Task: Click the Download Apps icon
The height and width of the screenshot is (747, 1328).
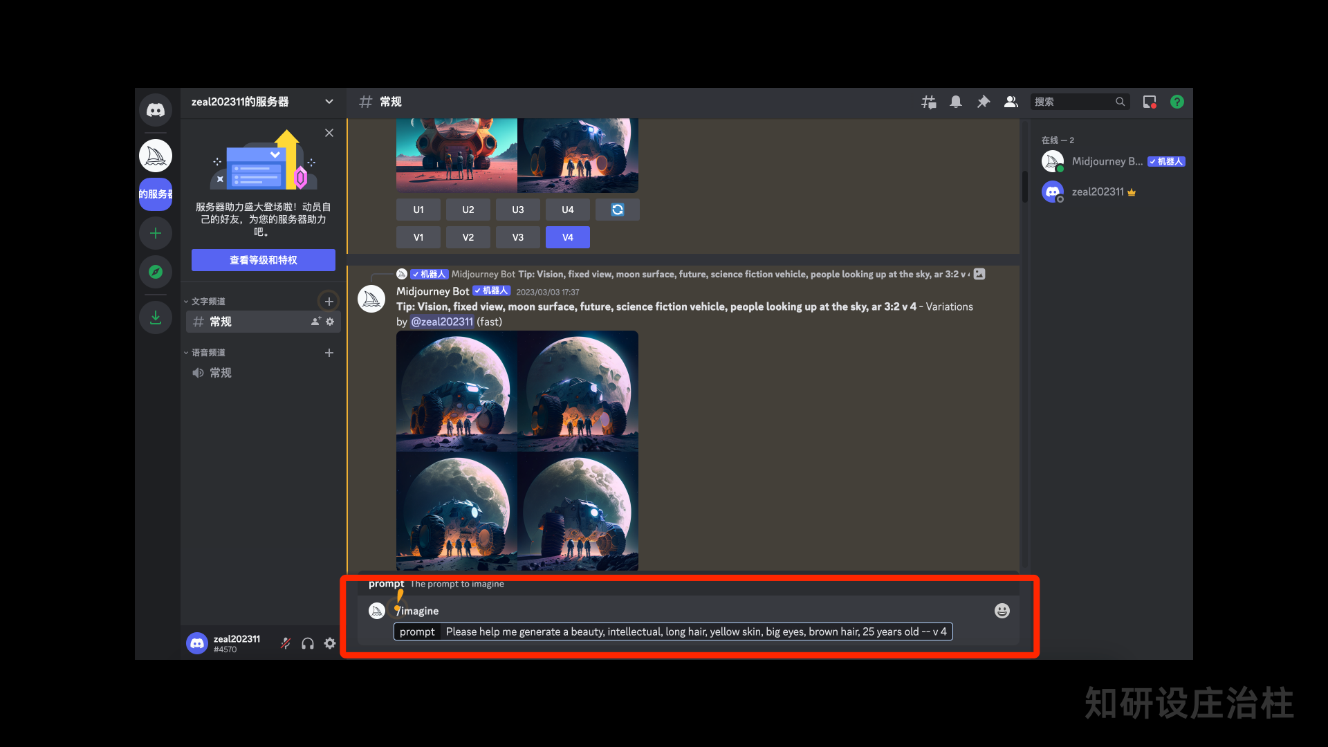Action: tap(156, 317)
